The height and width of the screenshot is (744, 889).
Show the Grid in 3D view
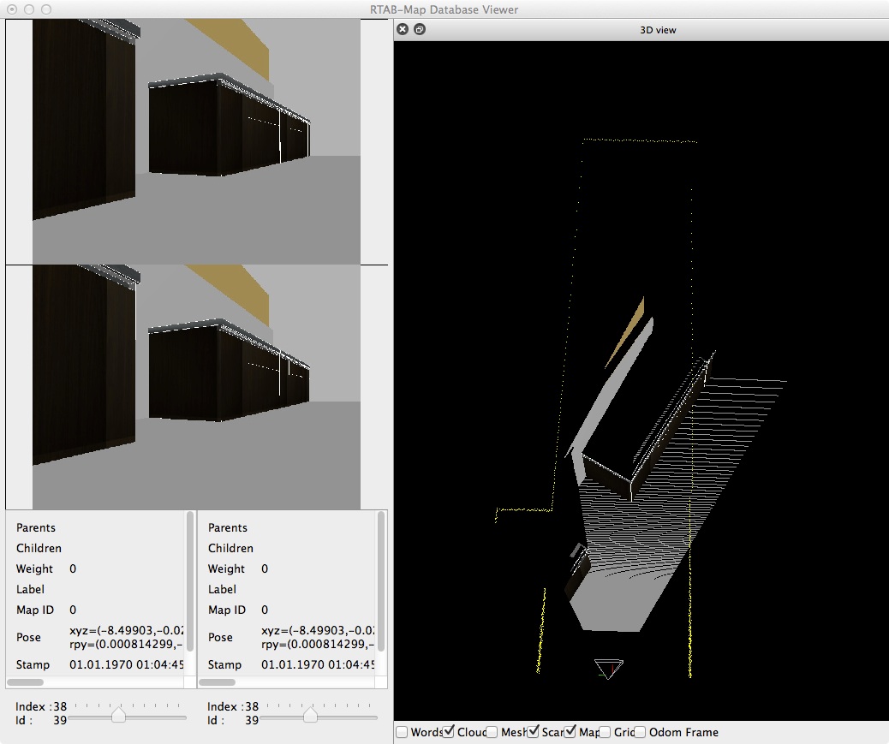pos(606,732)
